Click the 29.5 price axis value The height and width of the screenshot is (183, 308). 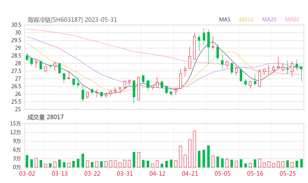point(16,40)
